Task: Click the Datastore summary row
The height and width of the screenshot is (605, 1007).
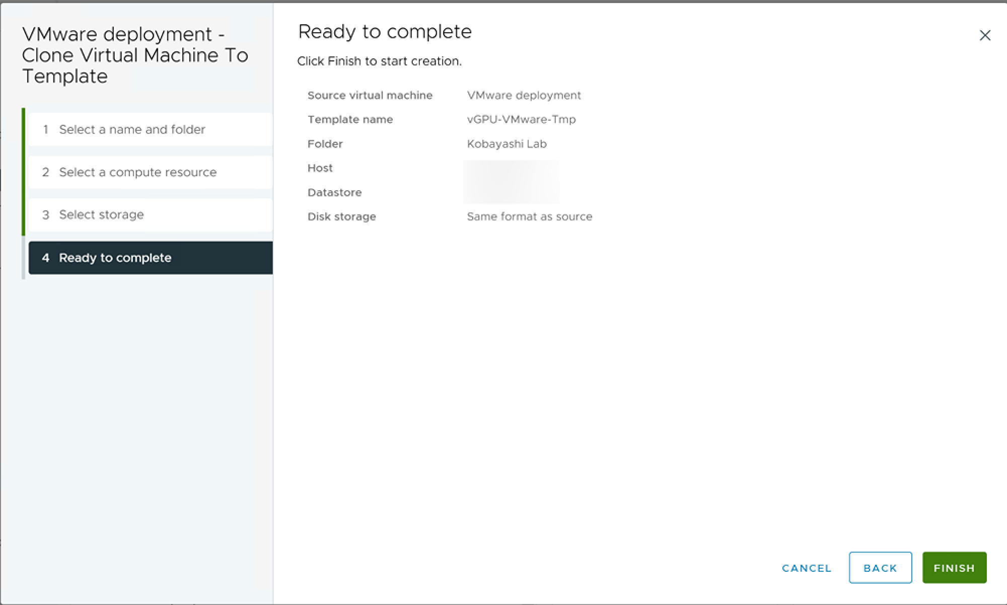Action: tap(511, 192)
